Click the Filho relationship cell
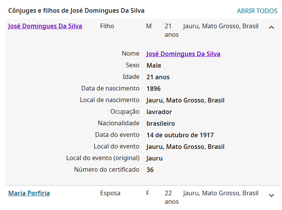Viewport: 282px width, 210px height. 107,26
